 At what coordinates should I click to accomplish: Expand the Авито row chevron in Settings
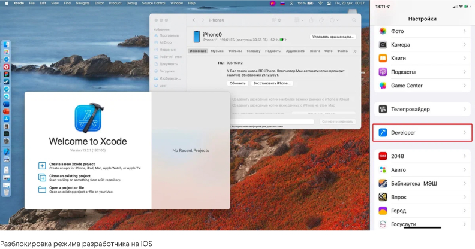click(464, 170)
